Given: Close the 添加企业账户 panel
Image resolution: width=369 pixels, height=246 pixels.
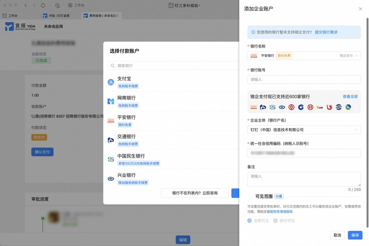Looking at the screenshot, I should (x=360, y=9).
